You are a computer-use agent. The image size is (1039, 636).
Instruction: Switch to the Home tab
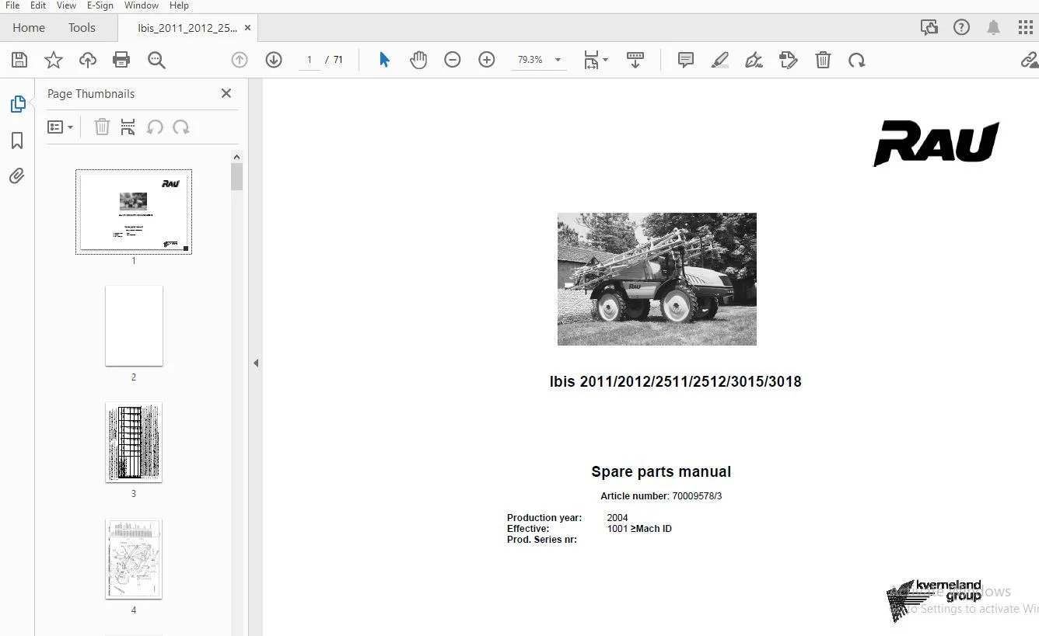click(29, 27)
